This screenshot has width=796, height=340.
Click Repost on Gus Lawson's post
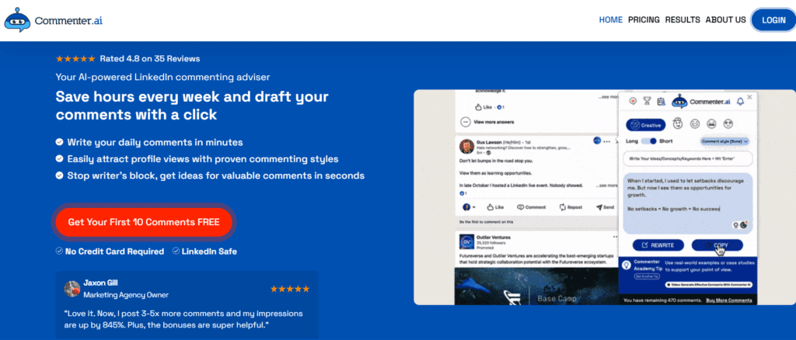tap(571, 207)
